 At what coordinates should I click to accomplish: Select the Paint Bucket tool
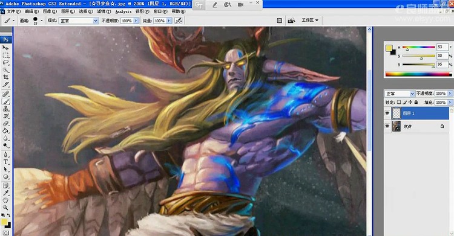click(5, 131)
